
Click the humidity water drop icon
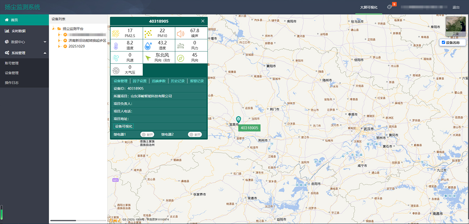tap(148, 45)
